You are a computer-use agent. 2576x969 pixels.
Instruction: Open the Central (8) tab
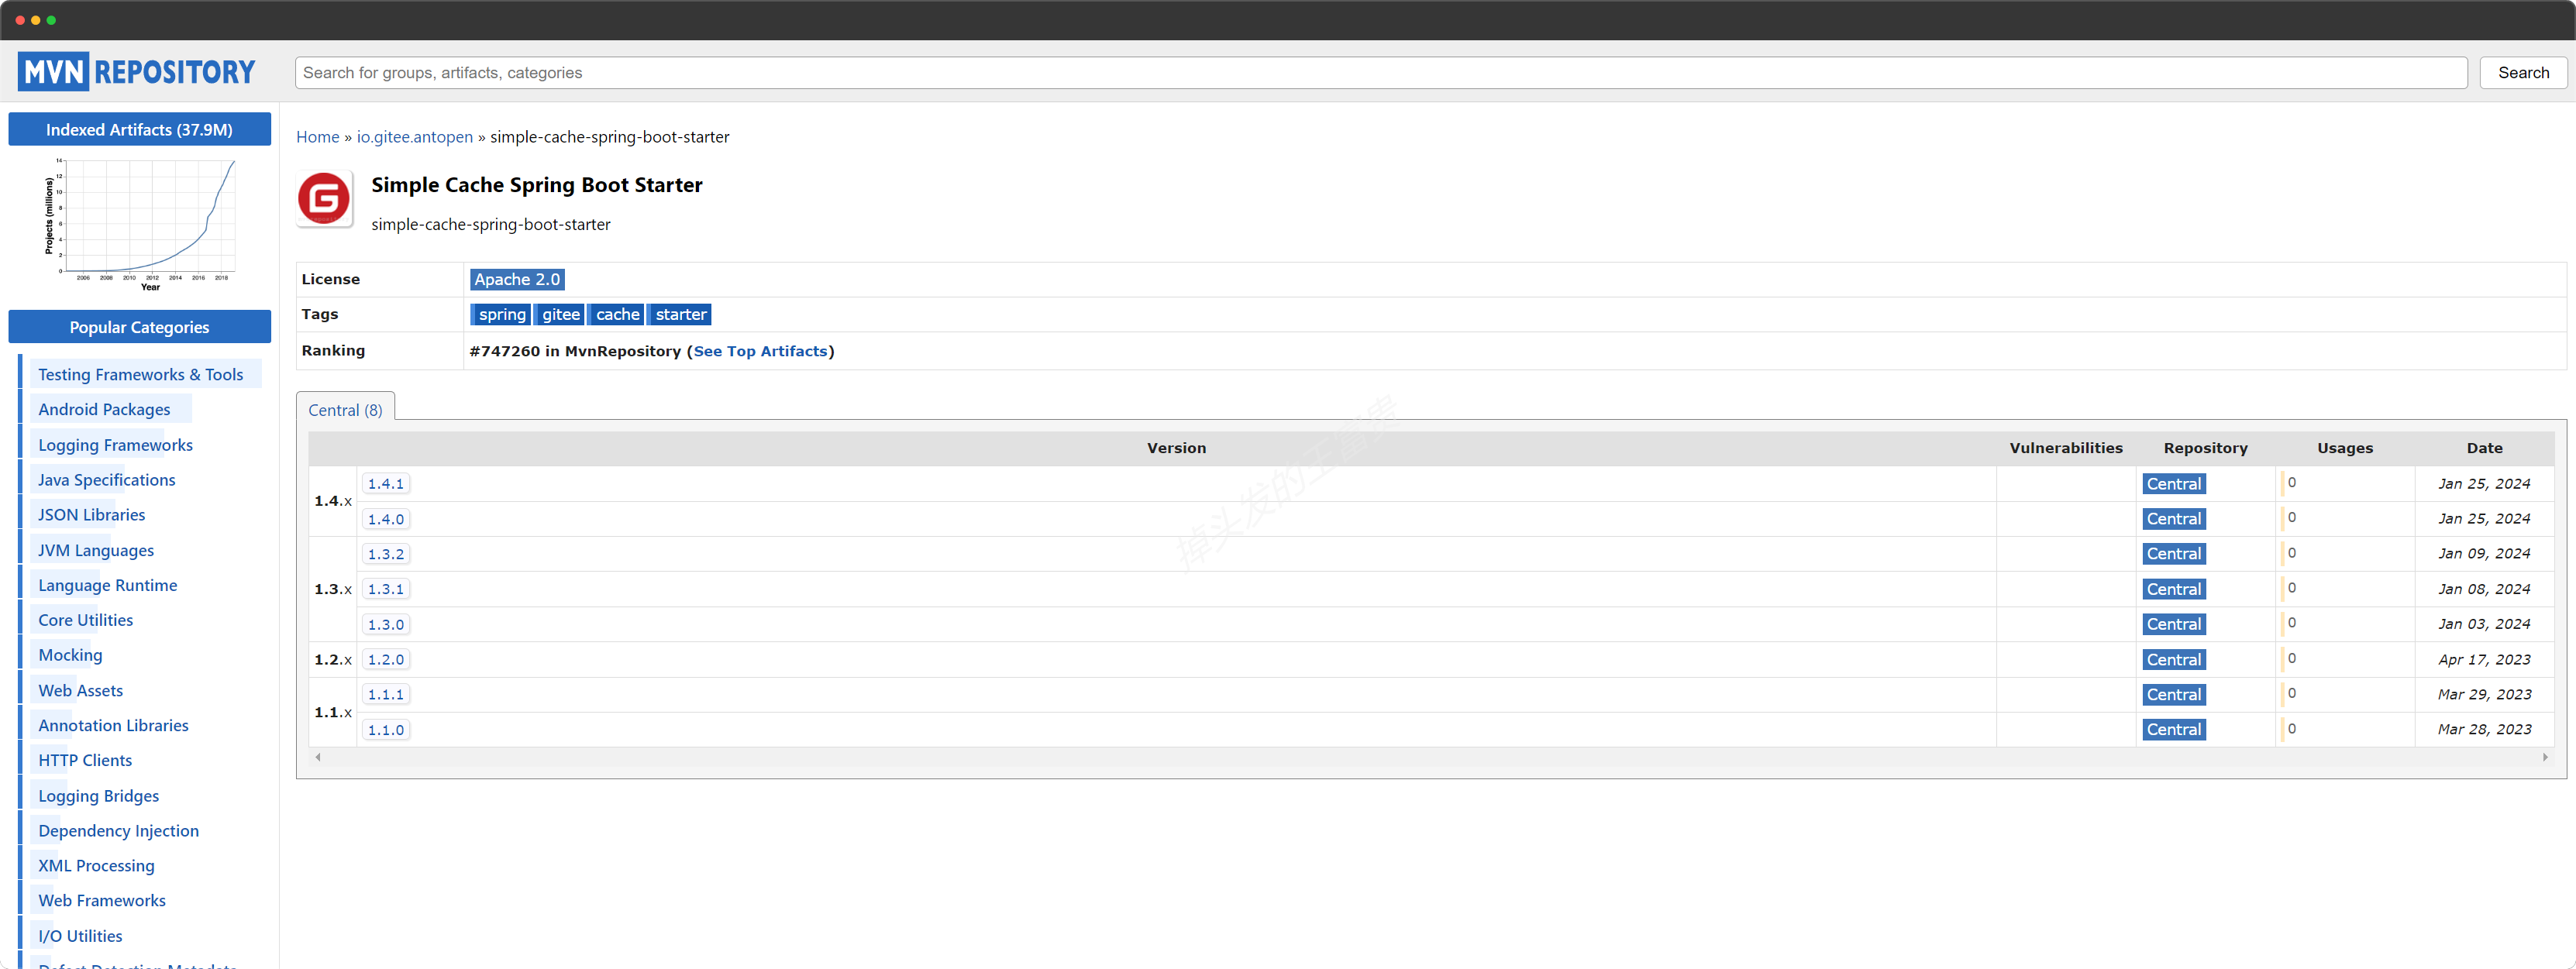pyautogui.click(x=346, y=409)
